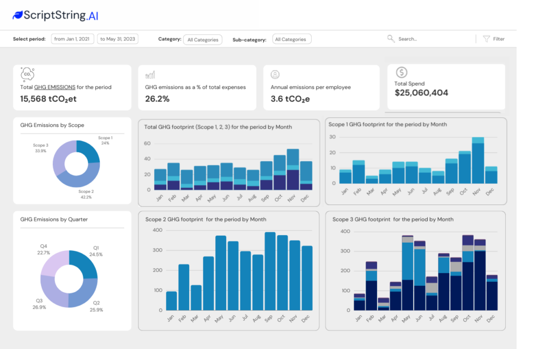Click the Total Spend card
The image size is (558, 349).
[x=446, y=87]
